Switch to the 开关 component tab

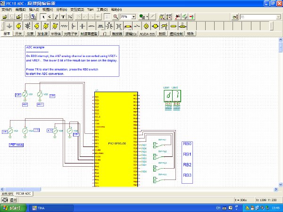[x=18, y=34]
